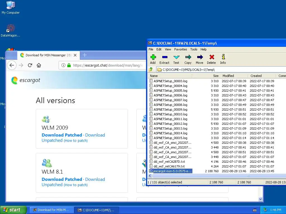Open the Favorites menu
Viewport: 286px width, 214px height.
pos(181,49)
